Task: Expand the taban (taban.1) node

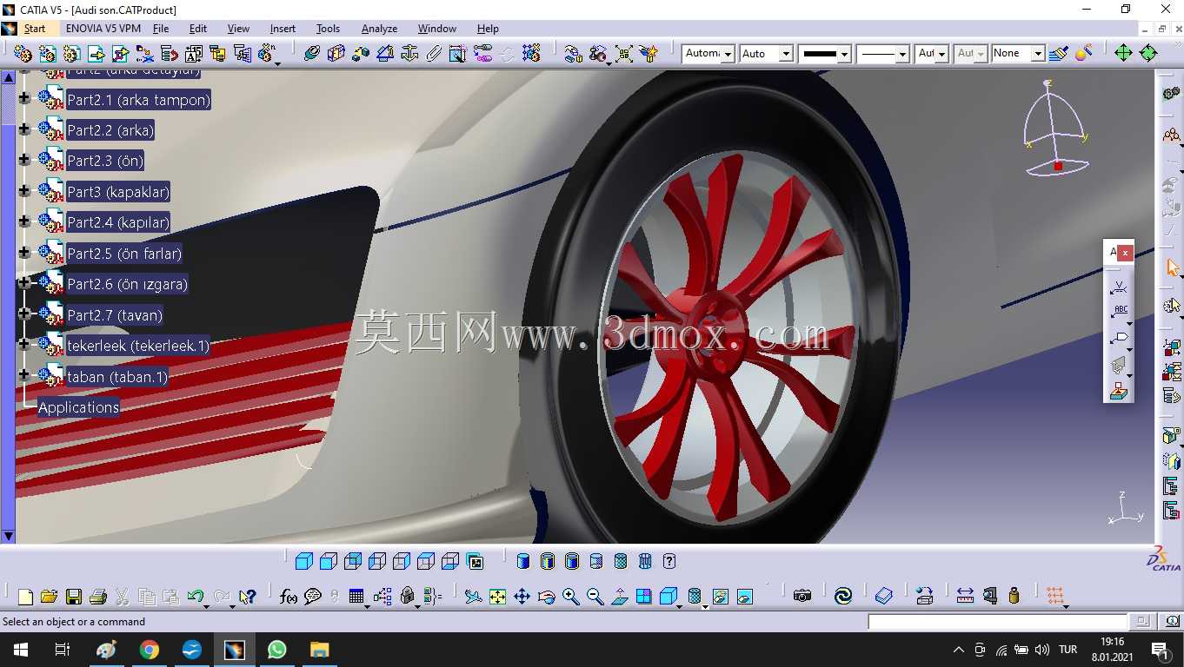Action: click(x=24, y=375)
